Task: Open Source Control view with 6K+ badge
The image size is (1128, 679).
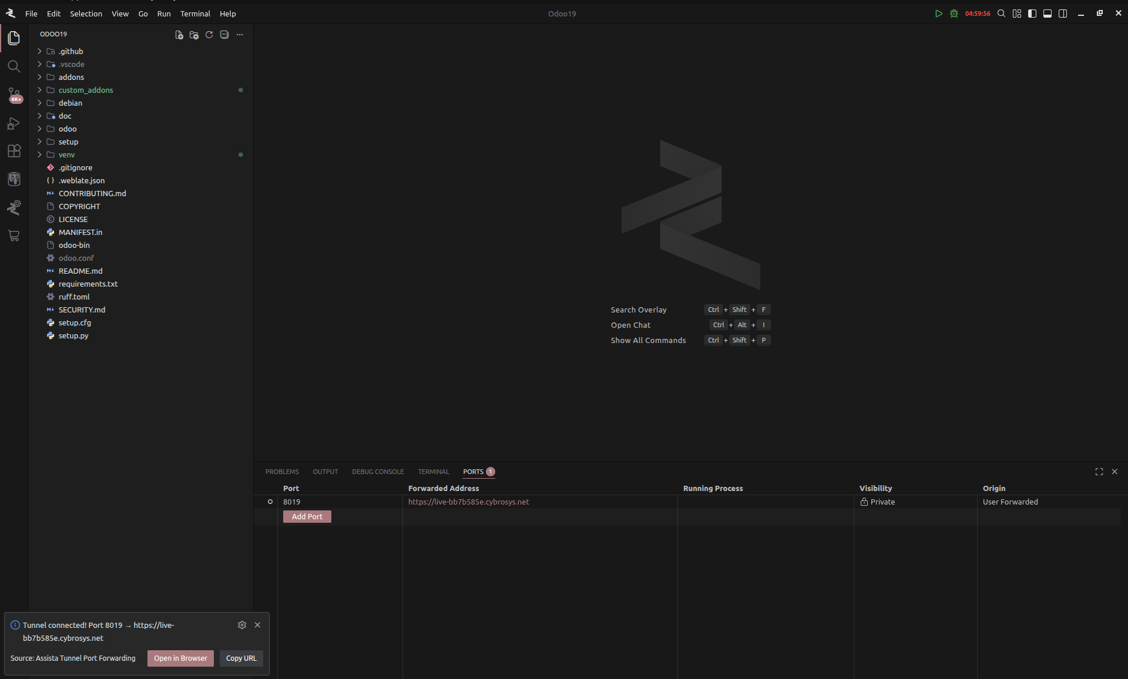Action: pos(14,95)
